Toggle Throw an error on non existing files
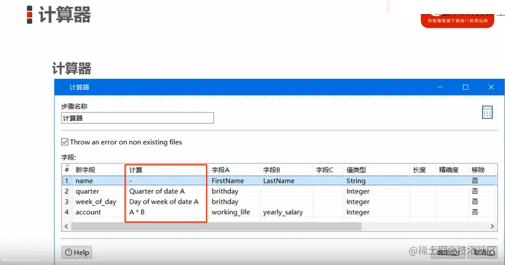 coord(65,142)
